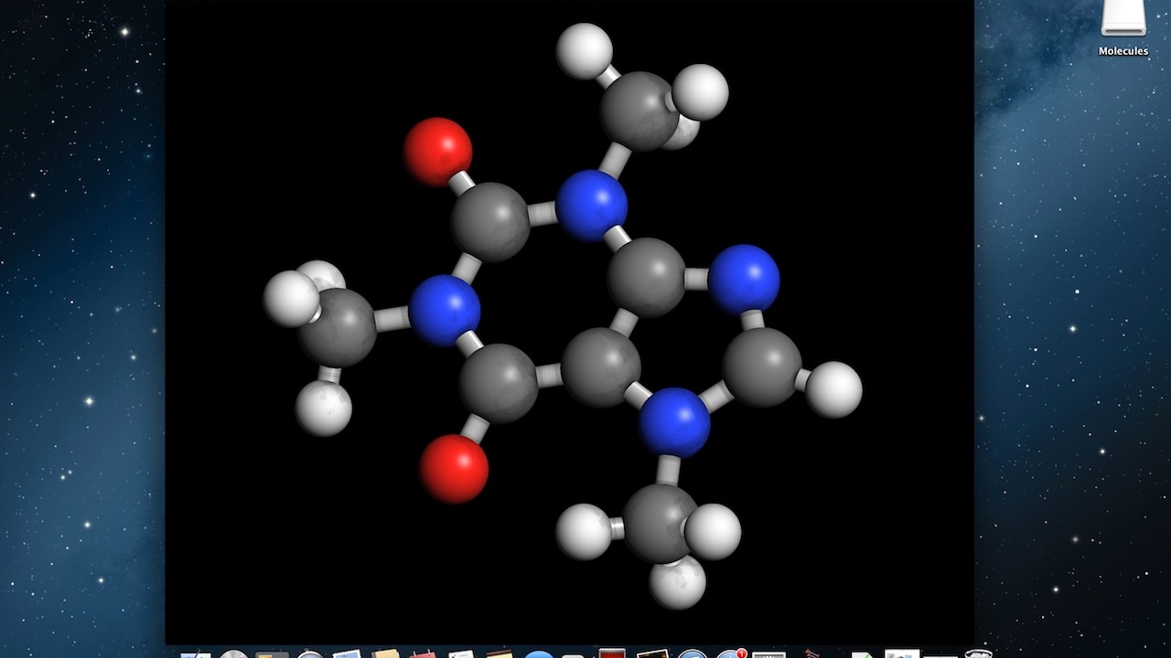
Task: Select the lower red oxygen atom
Action: (x=454, y=468)
